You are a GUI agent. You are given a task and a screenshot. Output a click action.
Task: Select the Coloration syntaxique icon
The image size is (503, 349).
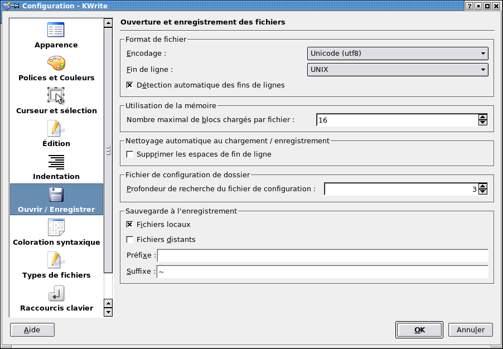(56, 227)
